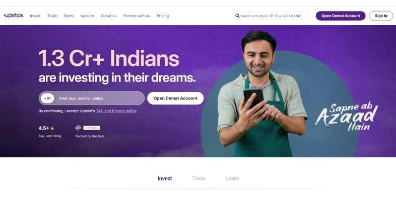Viewport: 396px width, 202px height.
Task: Open the Uplearn navigation item
Action: [x=87, y=16]
